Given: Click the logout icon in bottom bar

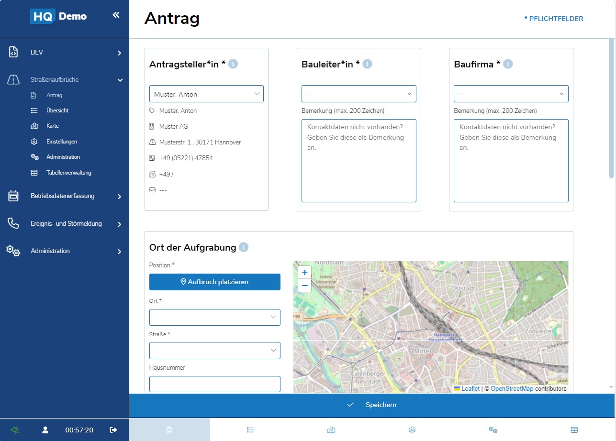Looking at the screenshot, I should (113, 430).
